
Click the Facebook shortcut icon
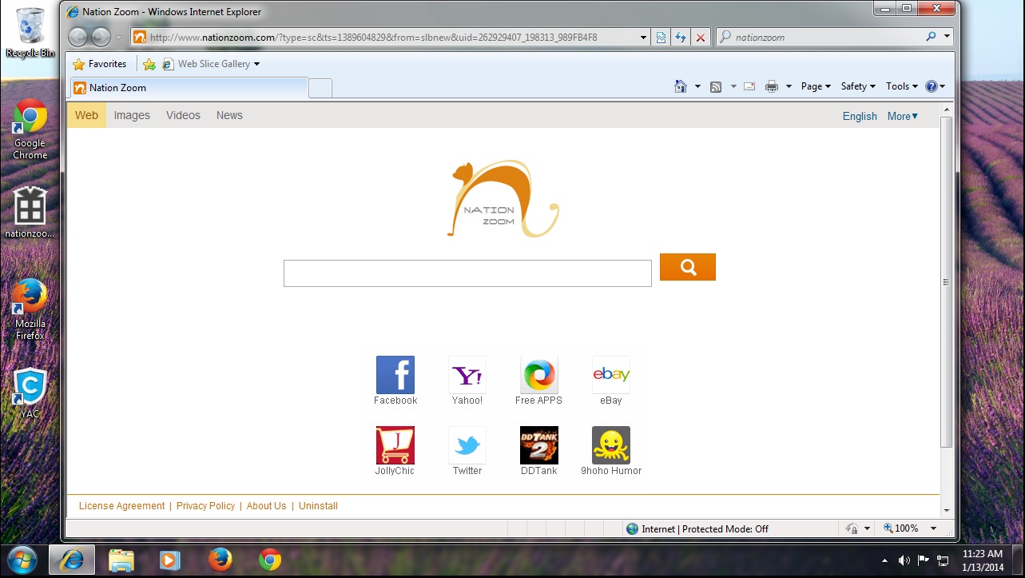(395, 375)
